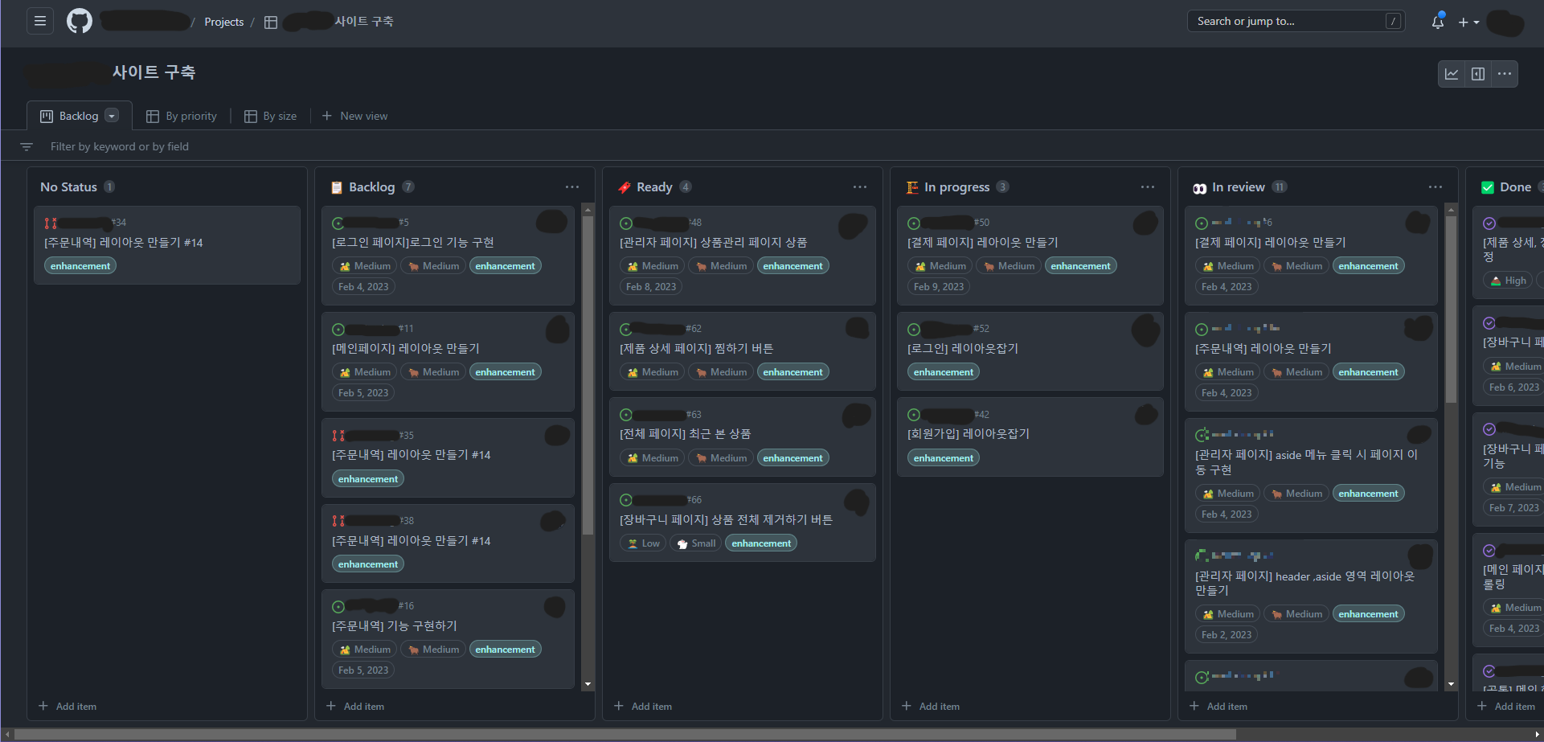The width and height of the screenshot is (1544, 742).
Task: Open the create new plus menu
Action: point(1468,23)
